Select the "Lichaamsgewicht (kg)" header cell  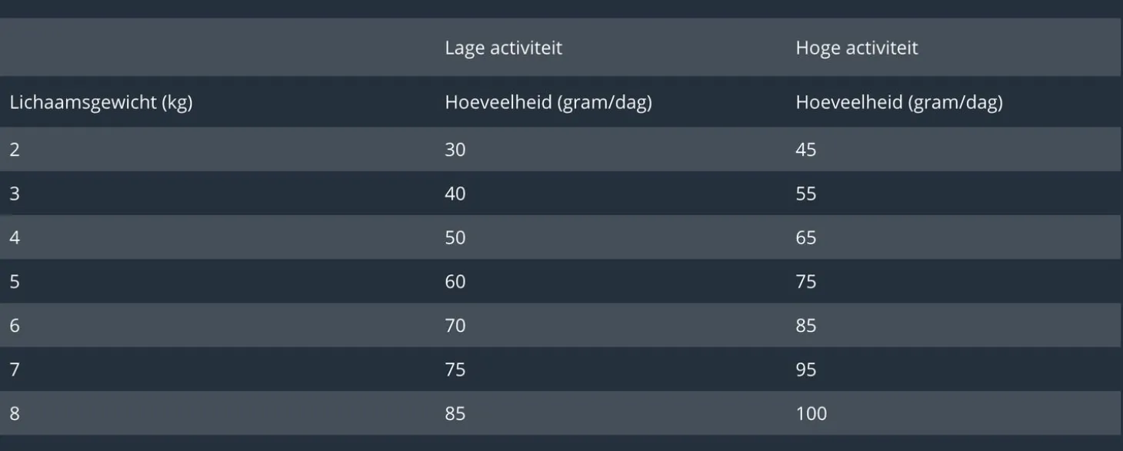[x=101, y=102]
